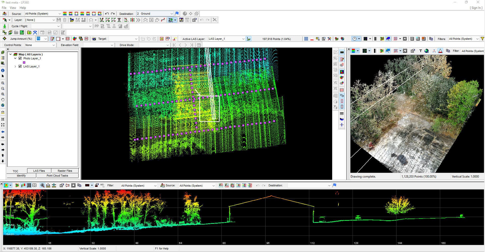Select the Text annotation tool in 3D view toolbar
The width and height of the screenshot is (485, 252).
(x=420, y=51)
